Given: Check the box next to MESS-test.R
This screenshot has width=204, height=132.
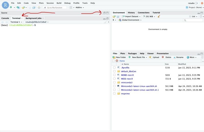Looking at the screenshot, I should pyautogui.click(x=114, y=79).
